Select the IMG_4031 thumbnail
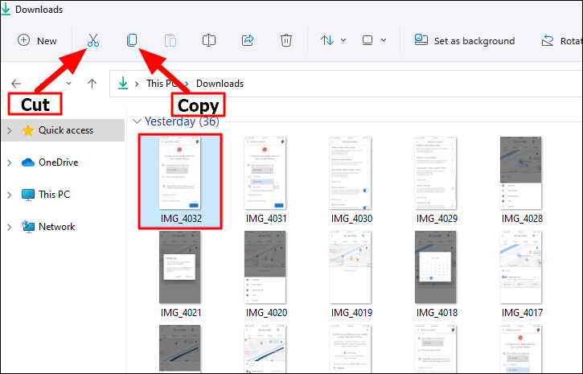 265,175
